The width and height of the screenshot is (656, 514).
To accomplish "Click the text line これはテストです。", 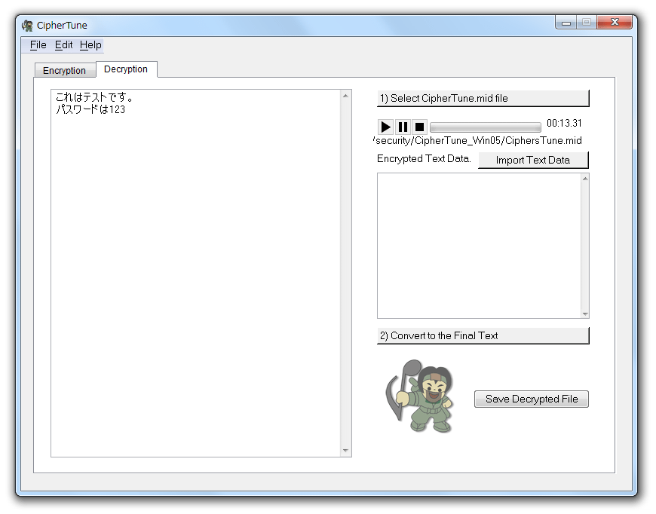I will click(95, 97).
